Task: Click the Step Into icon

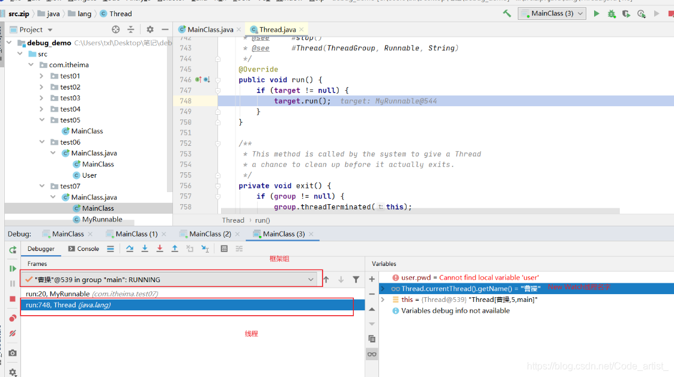Action: (144, 249)
